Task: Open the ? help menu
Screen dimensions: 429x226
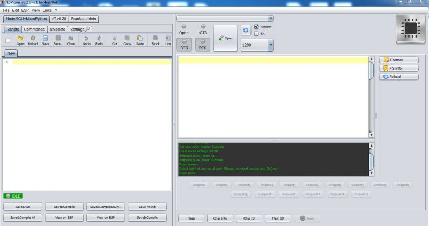Action: 56,10
